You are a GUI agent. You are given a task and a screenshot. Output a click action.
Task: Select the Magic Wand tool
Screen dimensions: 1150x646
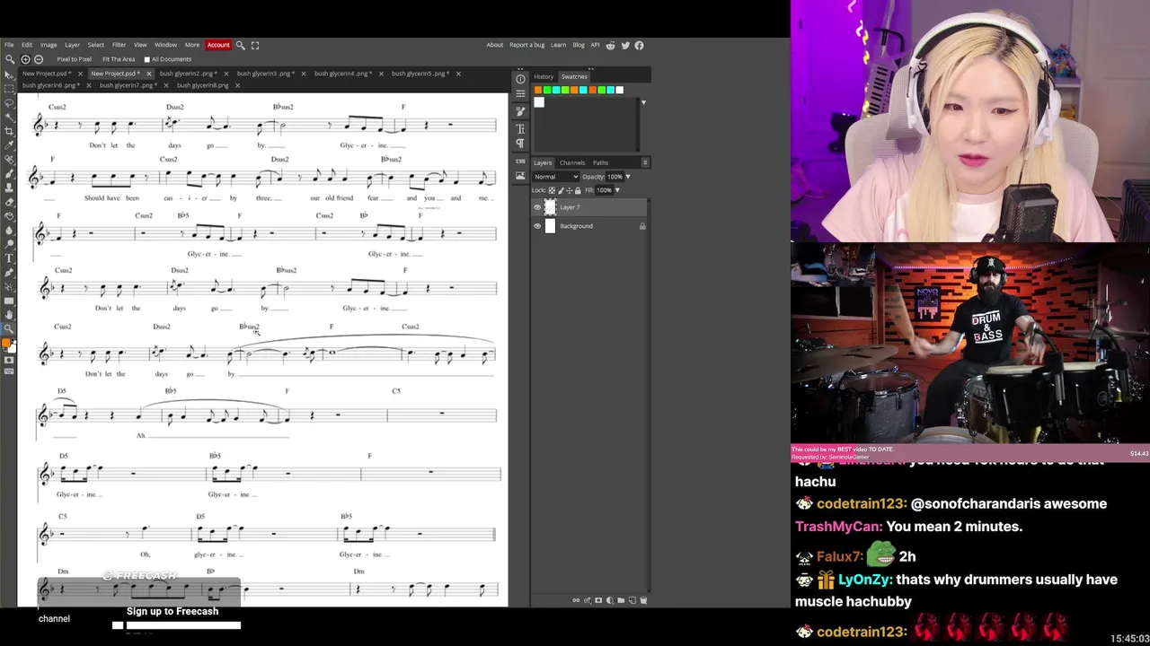(9, 117)
